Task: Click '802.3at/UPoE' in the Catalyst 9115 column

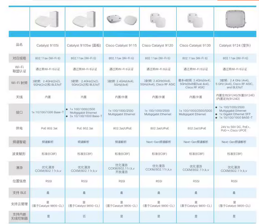Action: [x=122, y=129]
